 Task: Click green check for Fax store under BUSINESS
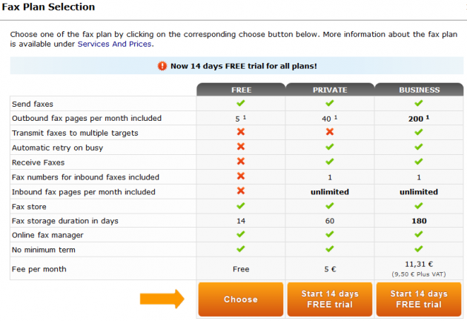419,206
